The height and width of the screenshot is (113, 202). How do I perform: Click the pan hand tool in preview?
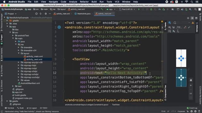[191, 80]
